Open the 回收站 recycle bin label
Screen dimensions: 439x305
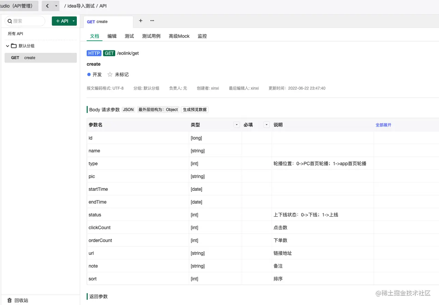21,300
